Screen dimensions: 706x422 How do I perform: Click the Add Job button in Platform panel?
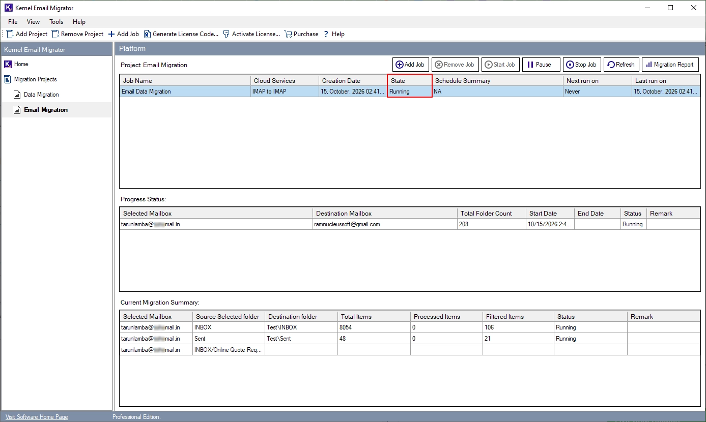(410, 65)
